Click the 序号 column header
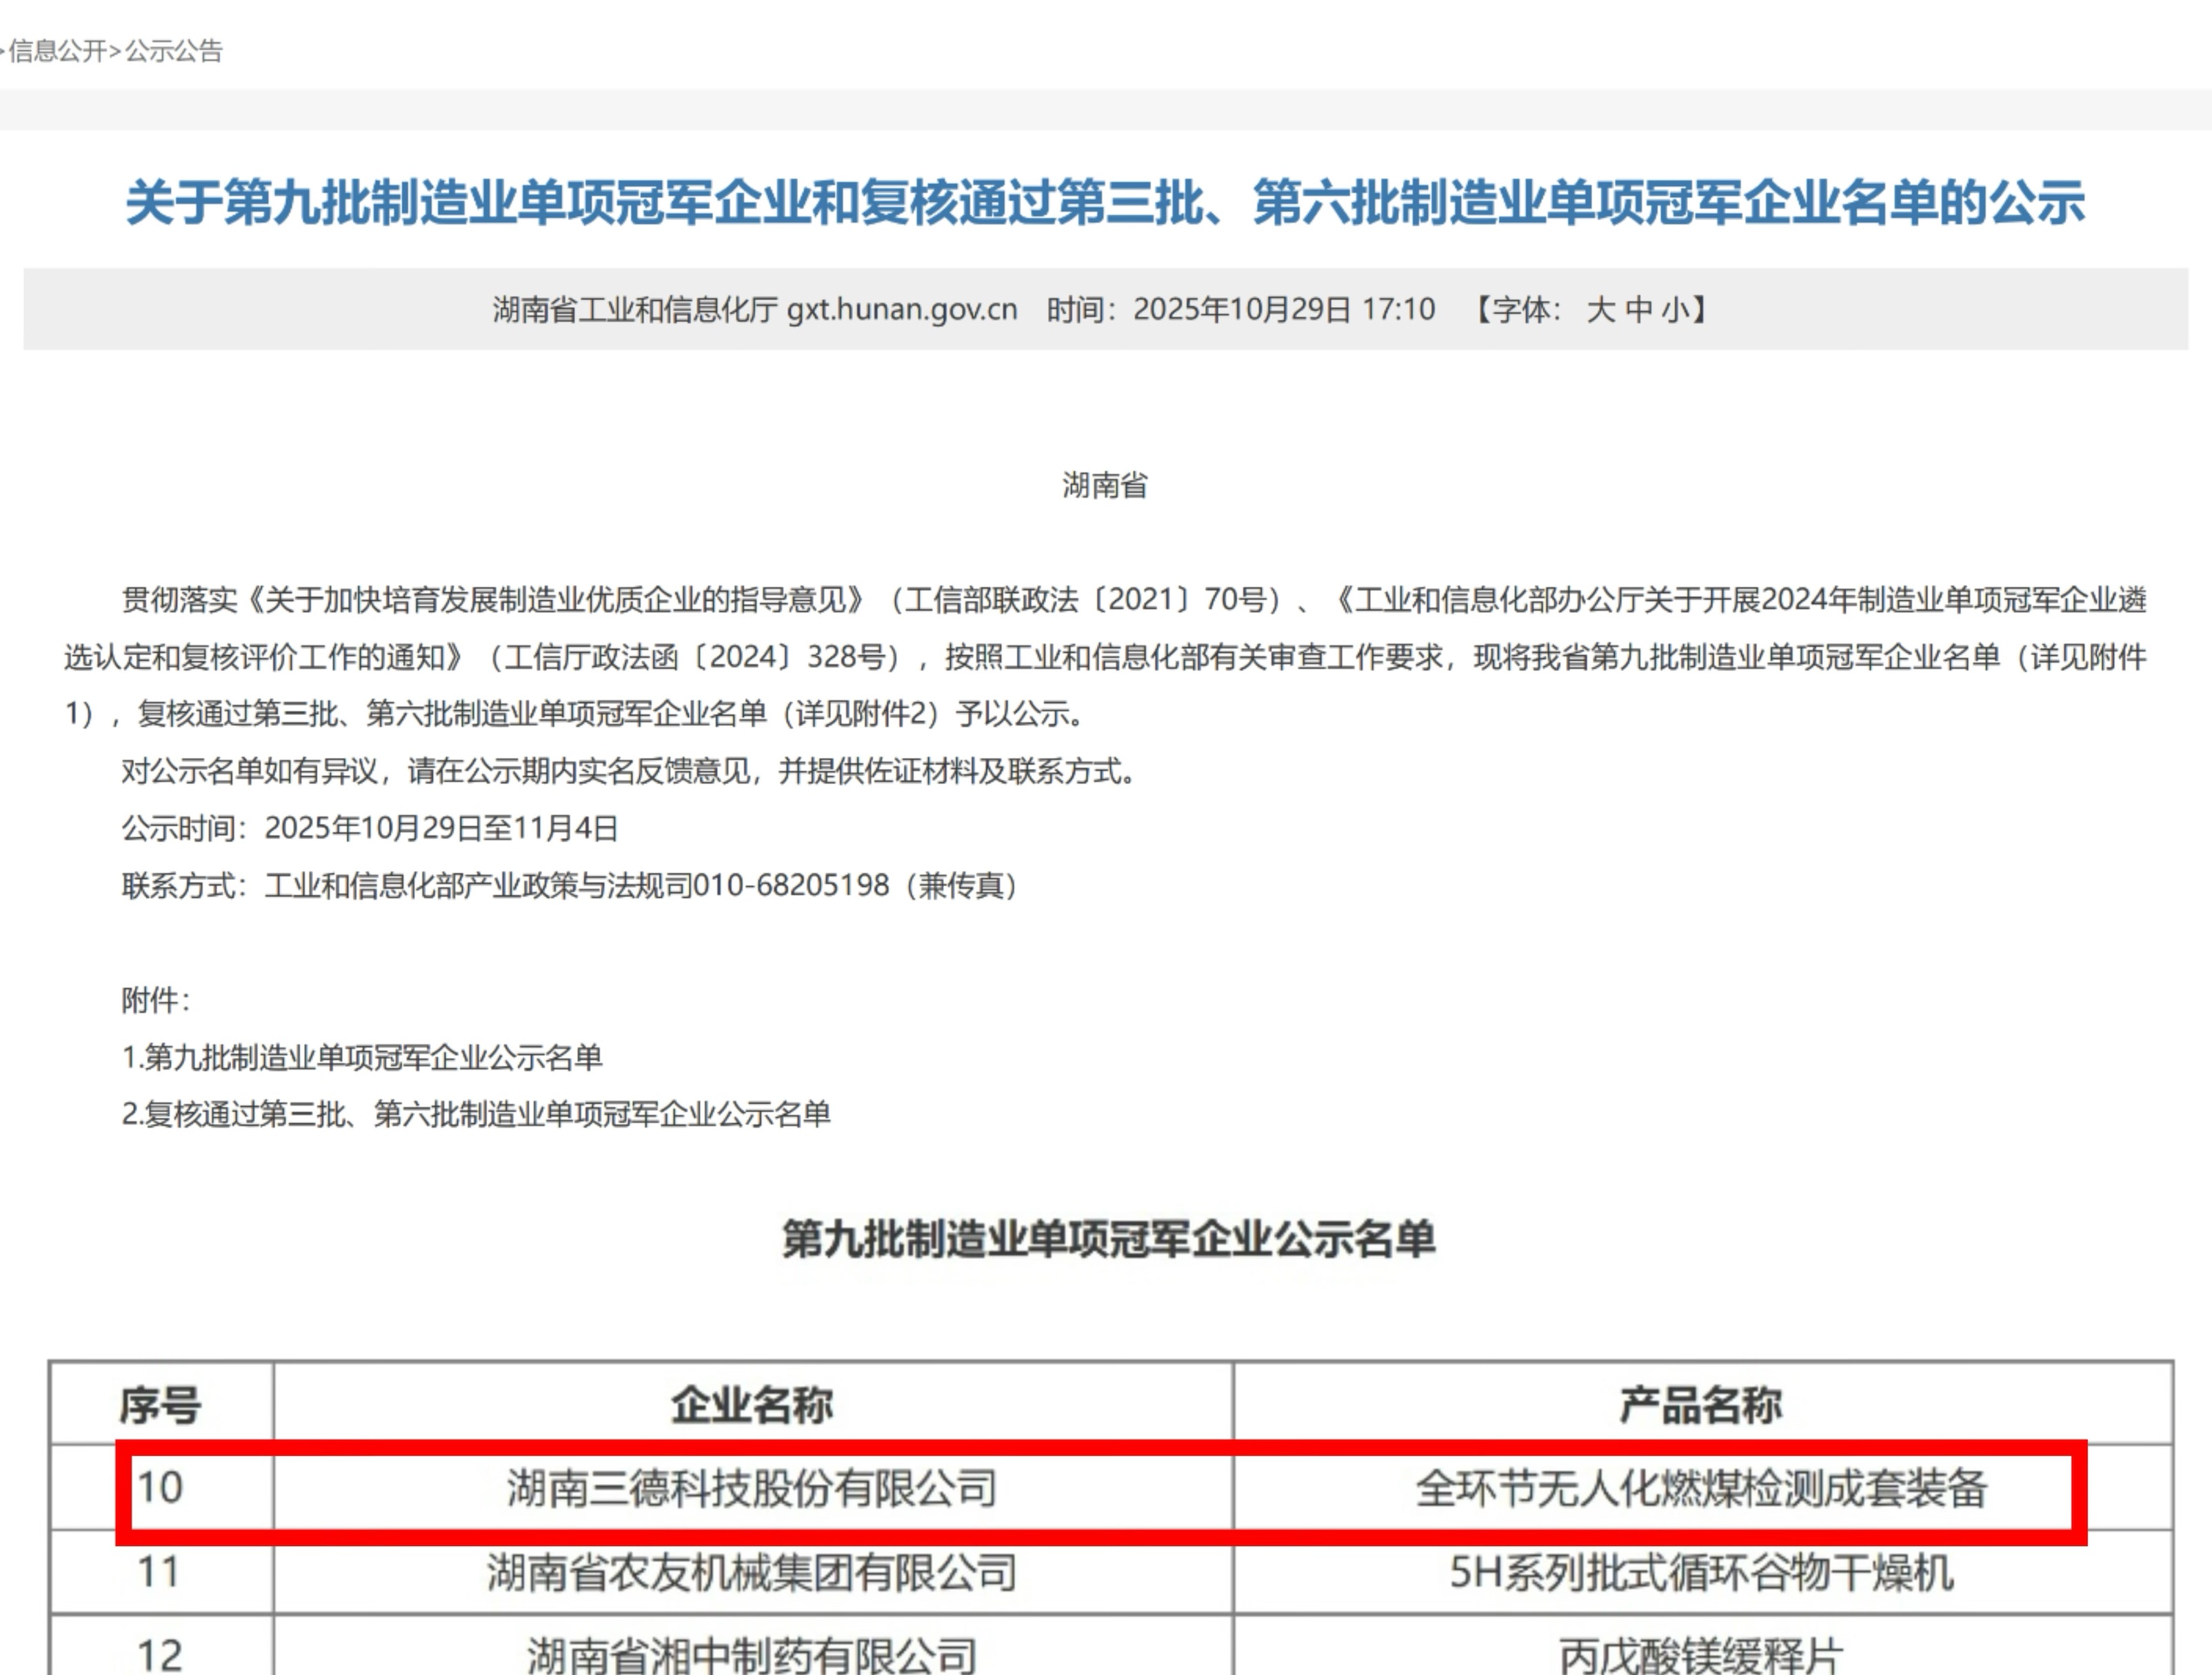 pos(160,1405)
